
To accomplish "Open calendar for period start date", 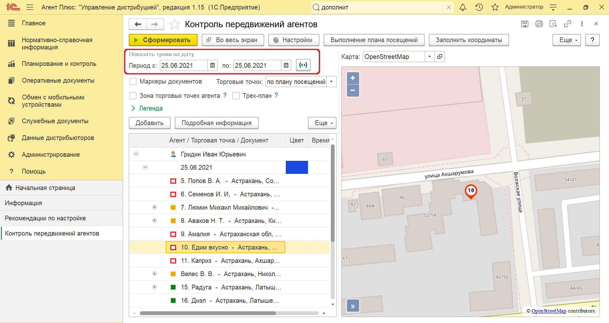I will pos(213,66).
